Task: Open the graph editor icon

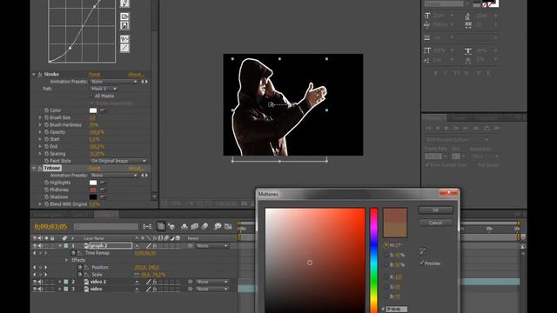Action: [228, 226]
